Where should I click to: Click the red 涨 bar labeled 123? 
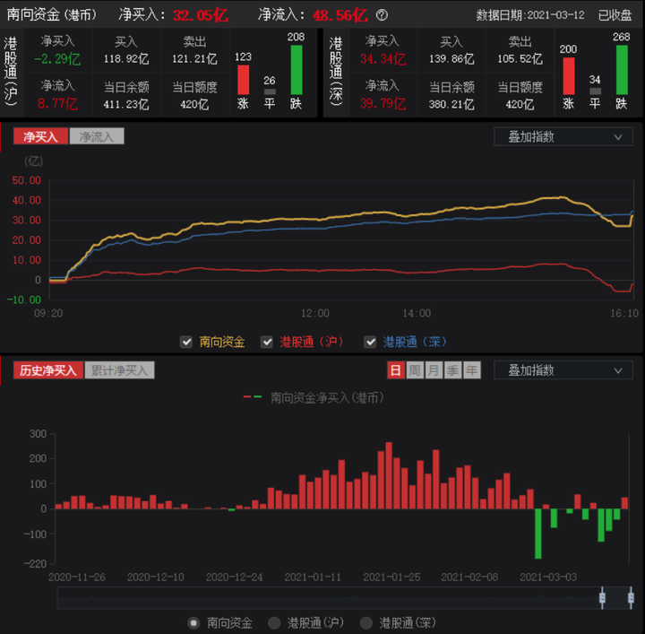243,81
